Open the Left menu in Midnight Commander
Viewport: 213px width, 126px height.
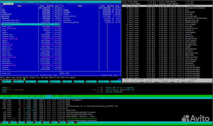4,1
